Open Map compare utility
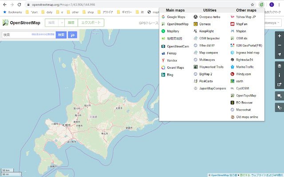 pos(206,53)
